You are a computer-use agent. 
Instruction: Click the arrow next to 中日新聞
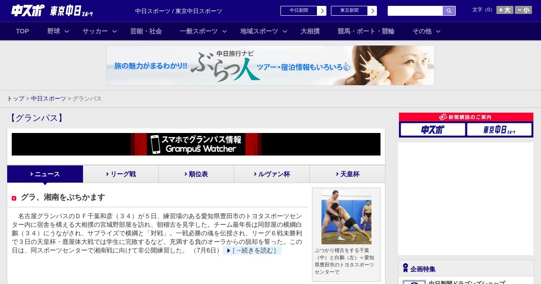coord(321,11)
